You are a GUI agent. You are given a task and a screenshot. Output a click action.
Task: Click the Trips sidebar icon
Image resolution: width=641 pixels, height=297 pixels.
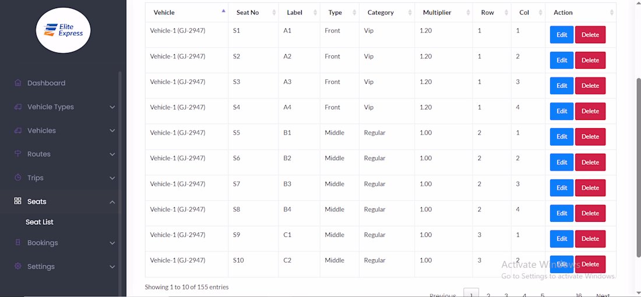(17, 178)
